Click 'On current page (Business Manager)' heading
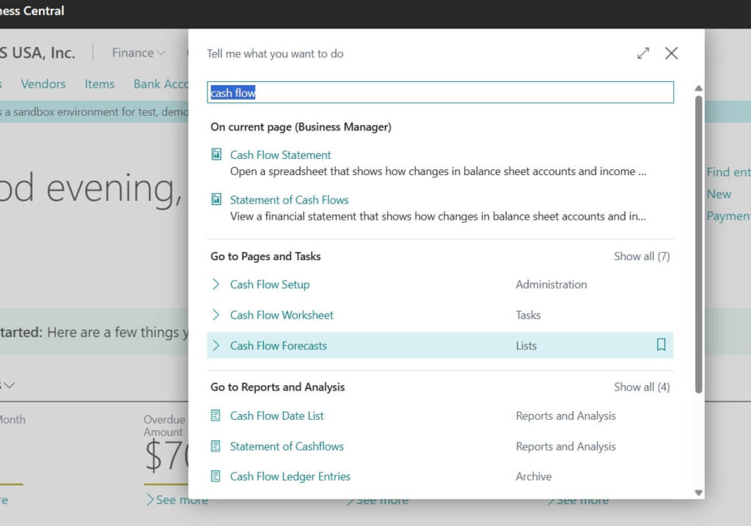This screenshot has height=526, width=751. [x=301, y=127]
